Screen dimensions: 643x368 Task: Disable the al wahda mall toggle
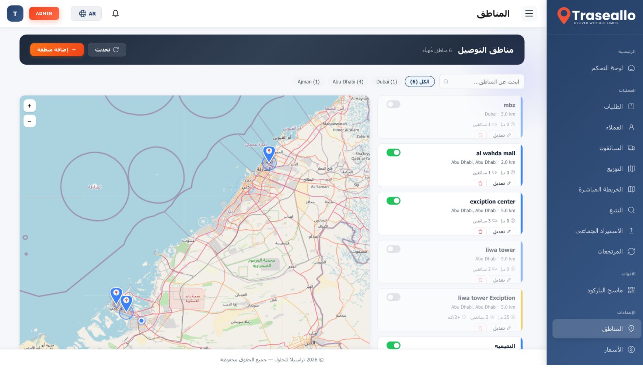pyautogui.click(x=393, y=153)
